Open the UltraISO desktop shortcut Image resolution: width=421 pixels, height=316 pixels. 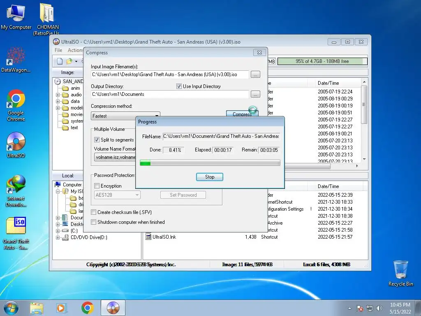pos(16,145)
